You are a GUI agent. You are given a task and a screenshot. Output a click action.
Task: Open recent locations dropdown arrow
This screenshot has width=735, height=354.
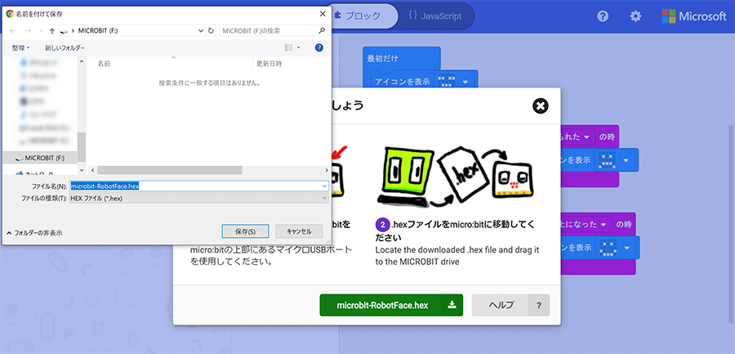pos(40,31)
